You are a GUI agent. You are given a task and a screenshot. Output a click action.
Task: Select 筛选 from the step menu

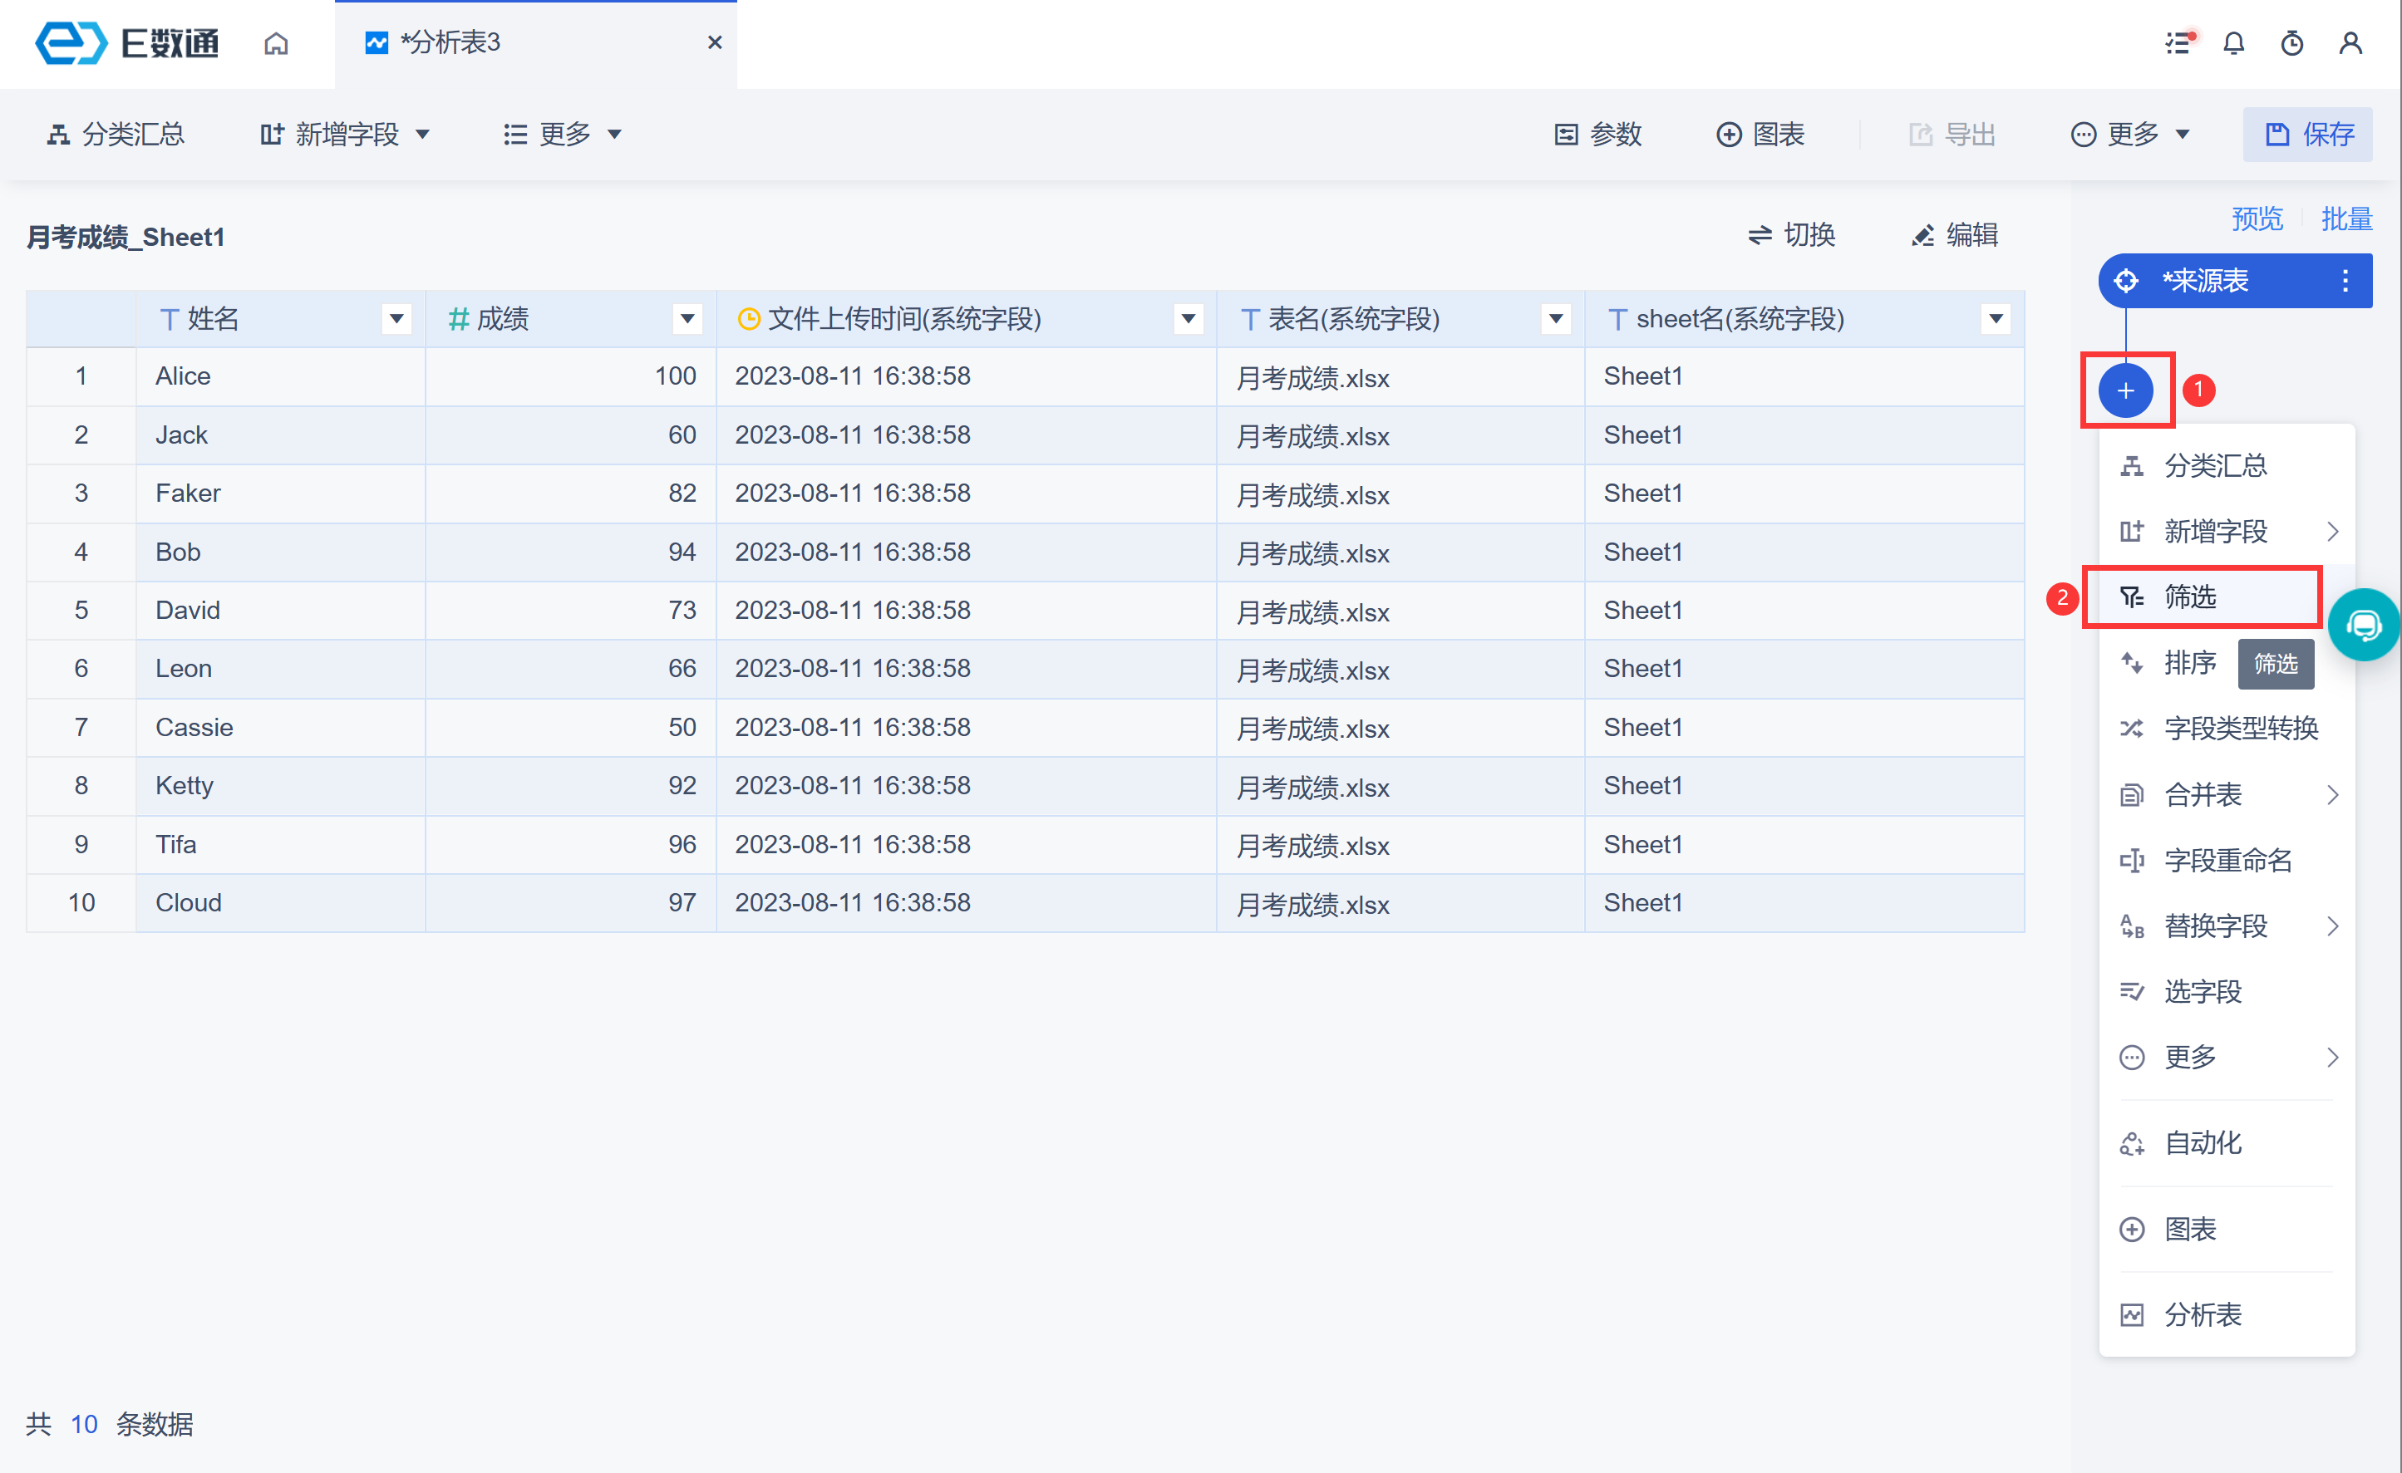pyautogui.click(x=2189, y=597)
